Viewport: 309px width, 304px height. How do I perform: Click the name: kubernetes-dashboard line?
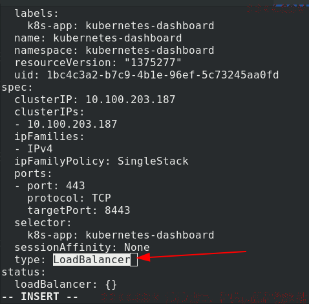[x=98, y=38]
